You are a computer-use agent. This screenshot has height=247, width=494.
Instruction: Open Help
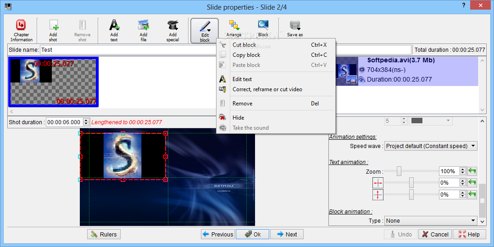469,235
